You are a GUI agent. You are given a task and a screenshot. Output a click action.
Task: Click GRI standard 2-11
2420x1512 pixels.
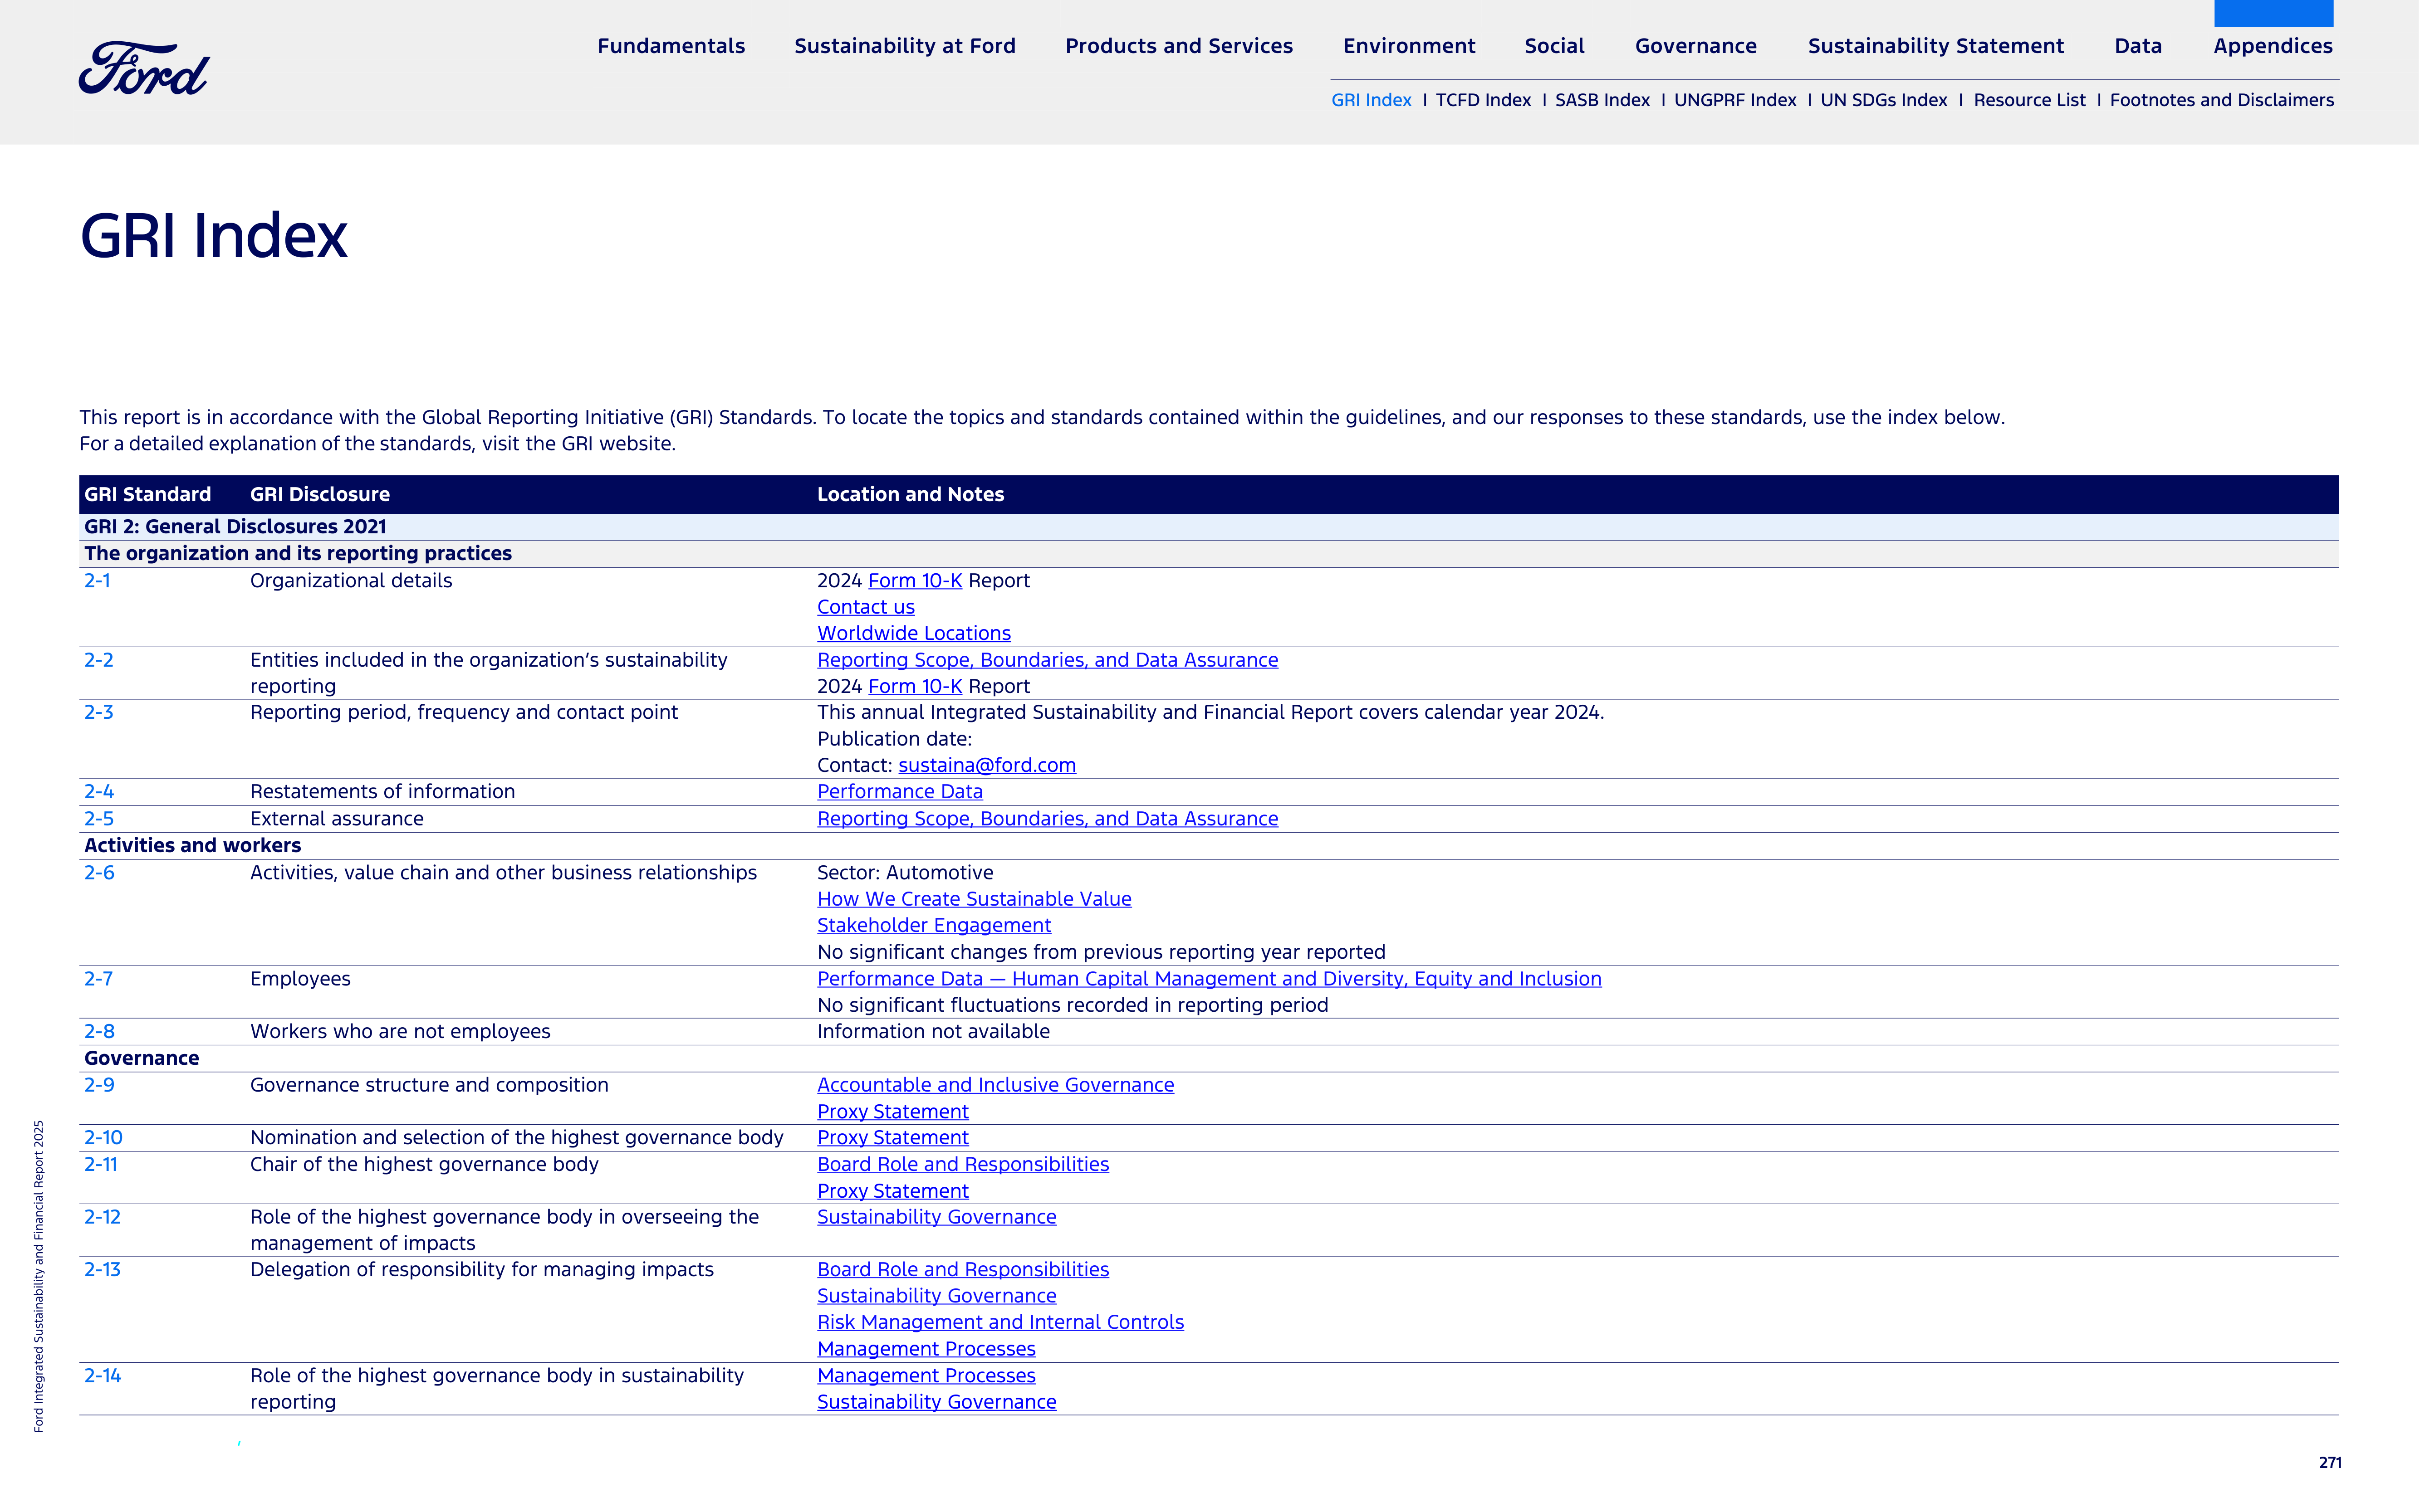click(100, 1164)
